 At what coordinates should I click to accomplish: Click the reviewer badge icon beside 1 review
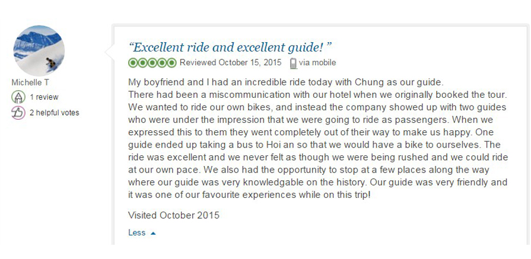[x=18, y=97]
